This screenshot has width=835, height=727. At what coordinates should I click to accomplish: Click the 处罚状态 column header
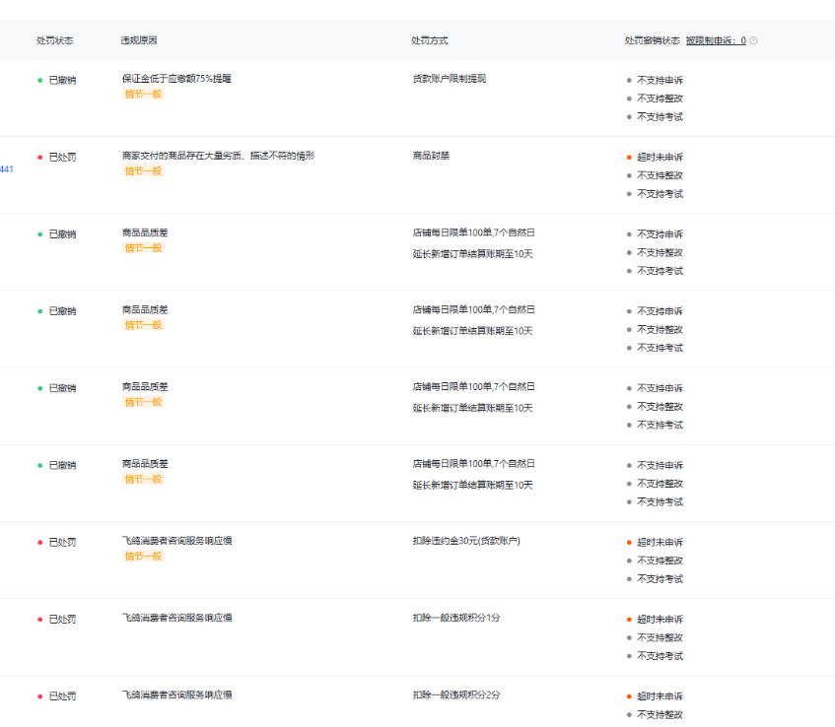click(x=54, y=41)
